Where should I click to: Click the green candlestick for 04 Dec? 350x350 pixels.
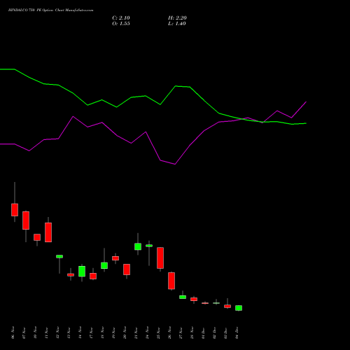point(239,308)
